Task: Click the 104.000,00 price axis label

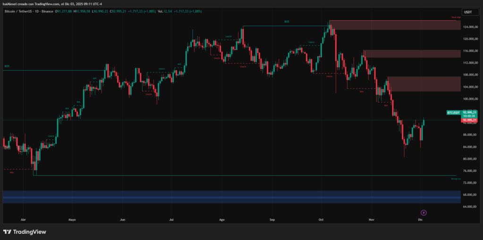Action: [x=470, y=87]
